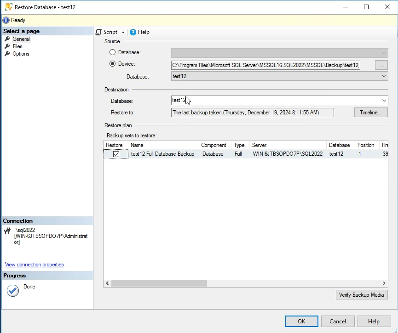Viewport: 398px width, 333px height.
Task: Switch to the Files page
Action: pos(17,46)
